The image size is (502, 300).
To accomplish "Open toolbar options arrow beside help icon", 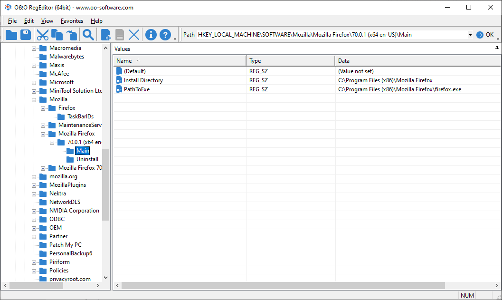I will (175, 39).
